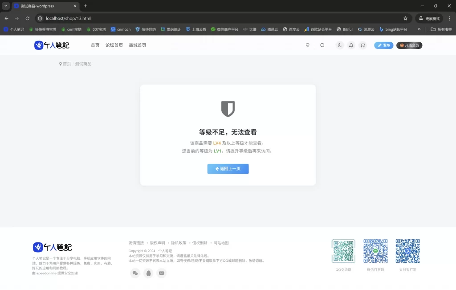
Task: Bookmark the page with the star icon
Action: (405, 19)
